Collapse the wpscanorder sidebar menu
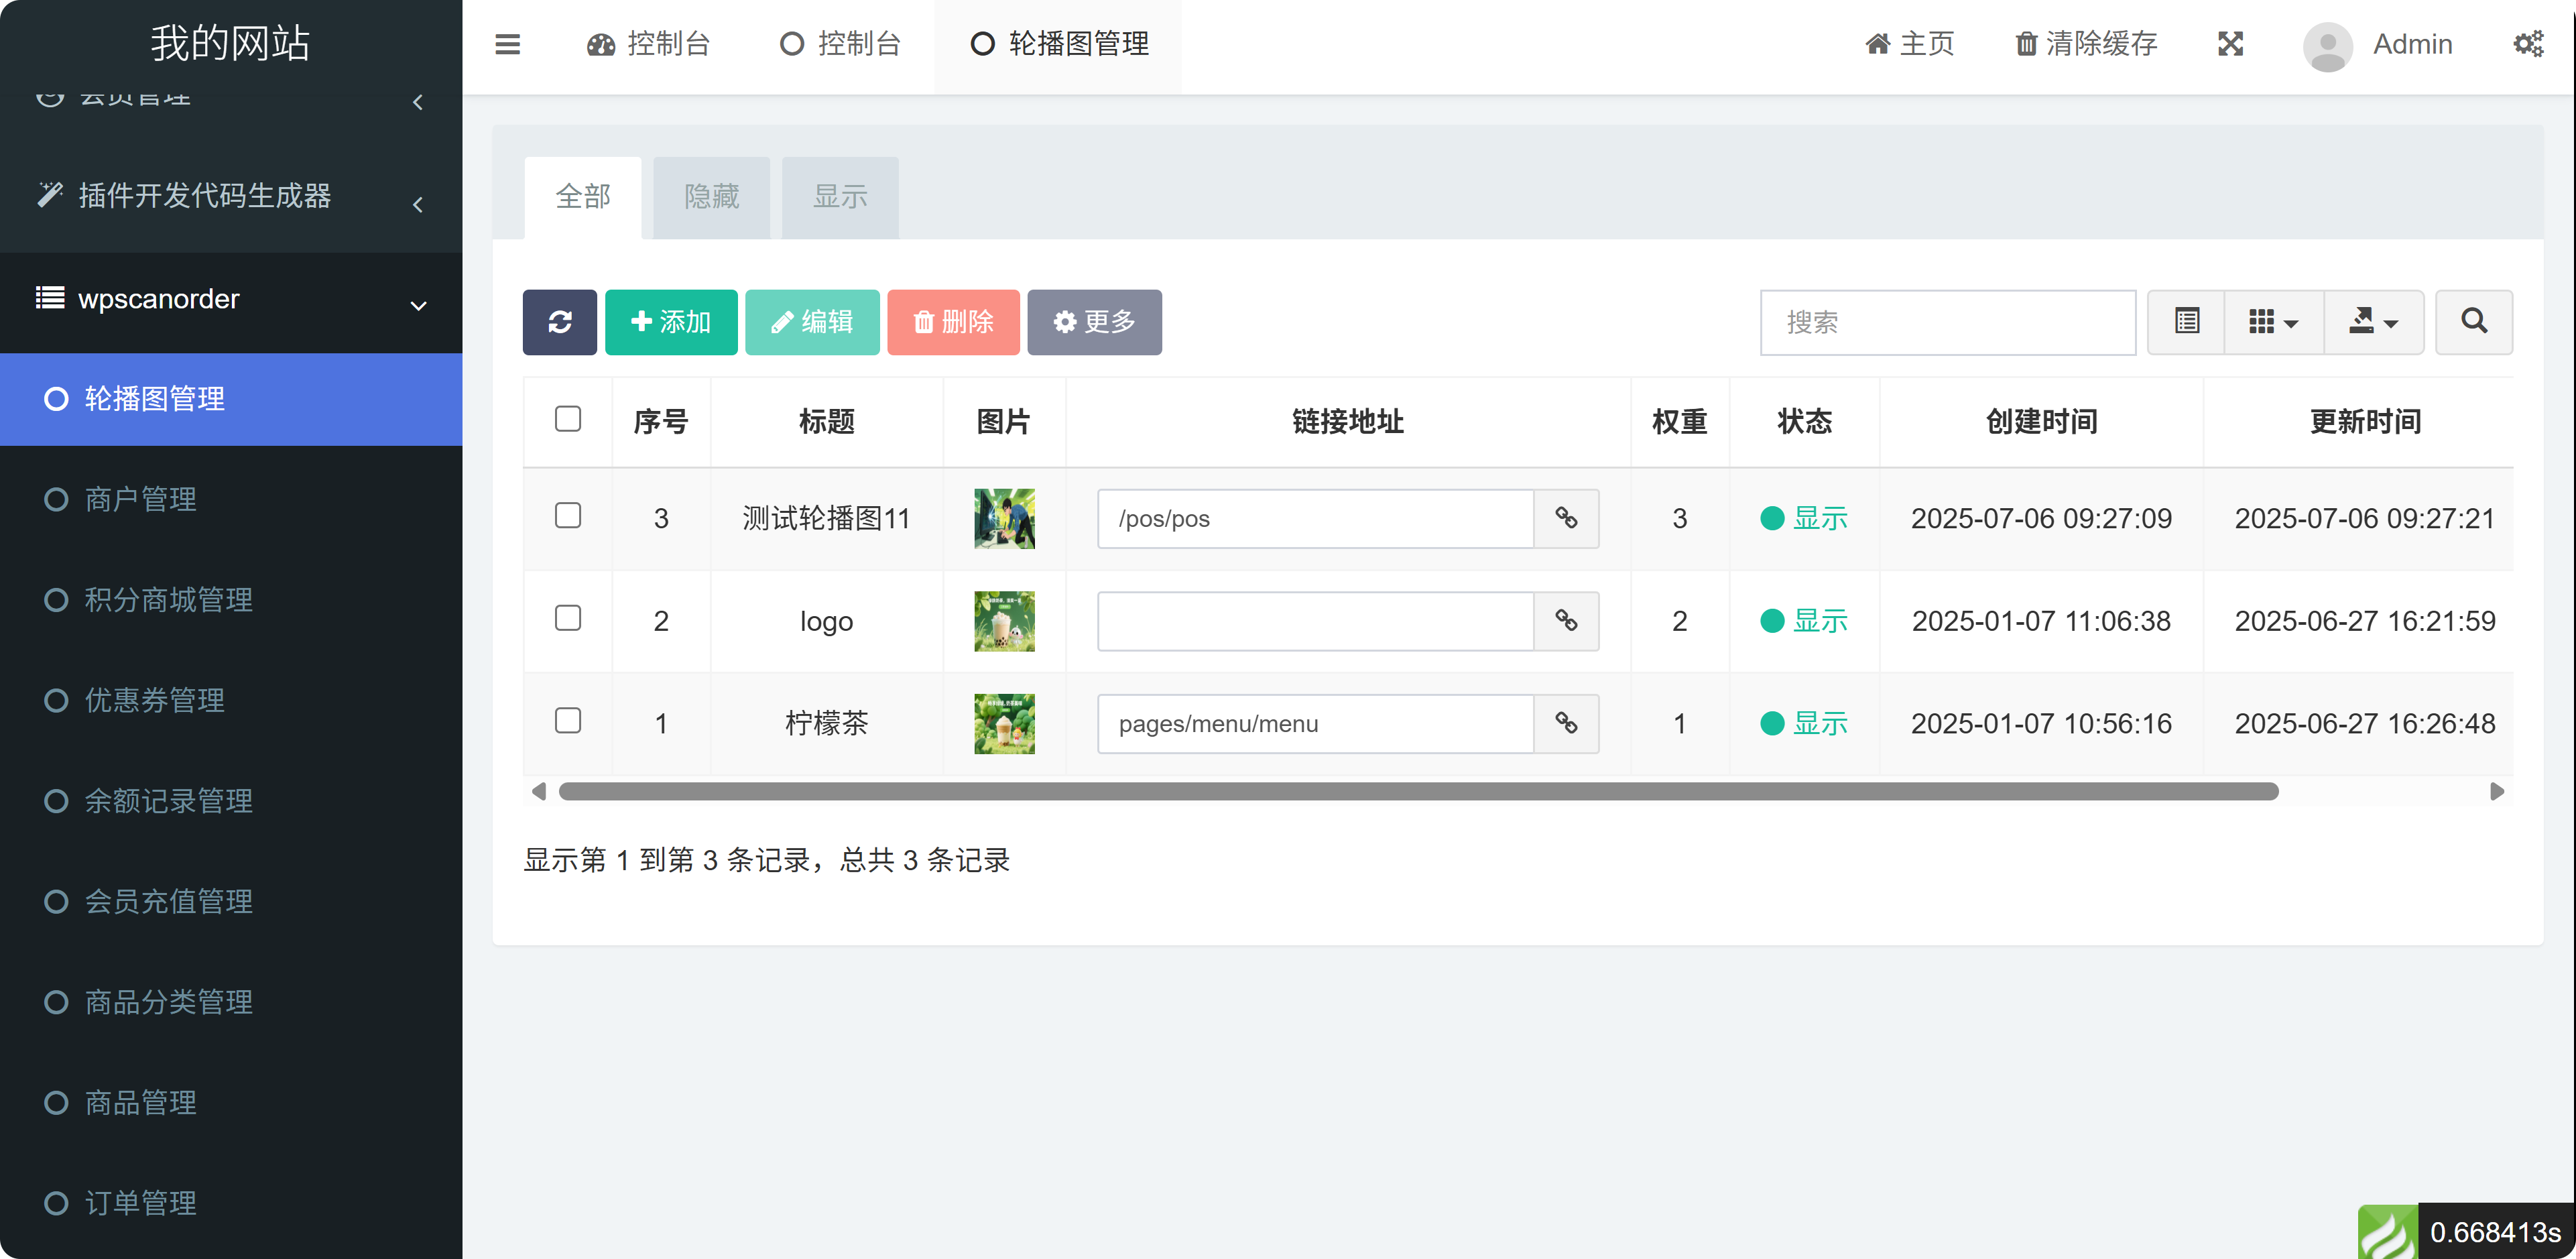 pos(231,300)
